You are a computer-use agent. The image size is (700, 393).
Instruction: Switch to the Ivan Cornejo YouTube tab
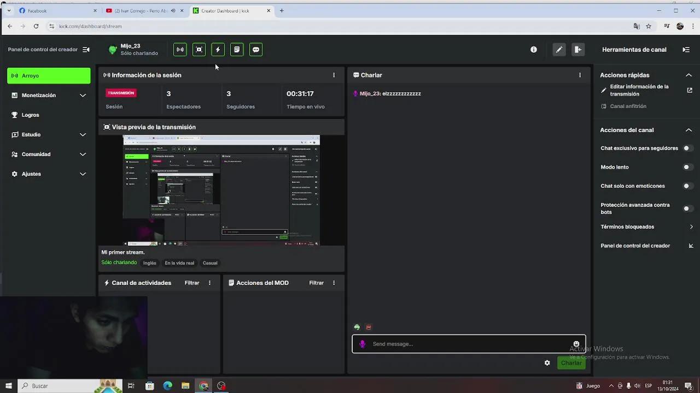click(144, 10)
